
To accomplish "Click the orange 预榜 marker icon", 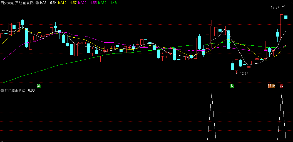I will click(x=271, y=86).
